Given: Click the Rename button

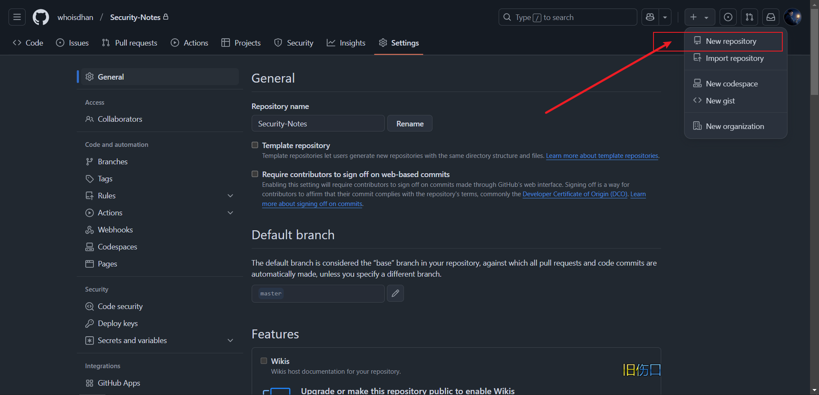Looking at the screenshot, I should pos(409,123).
